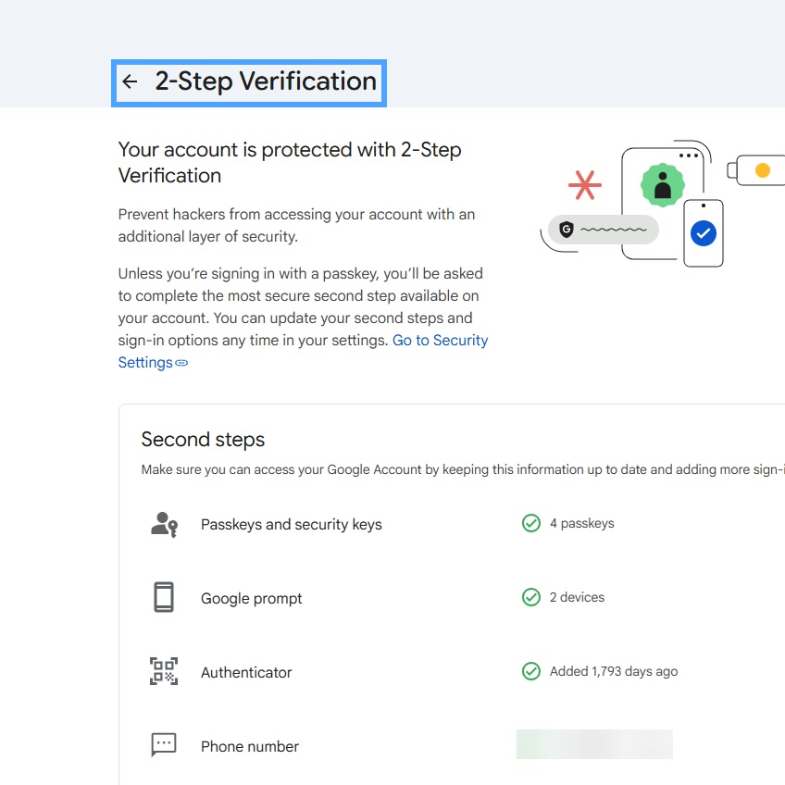Click the 2-Step Verification illustration
Viewport: 785px width, 785px height.
click(663, 204)
